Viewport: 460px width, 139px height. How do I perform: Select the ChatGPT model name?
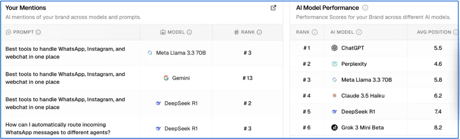(x=352, y=48)
